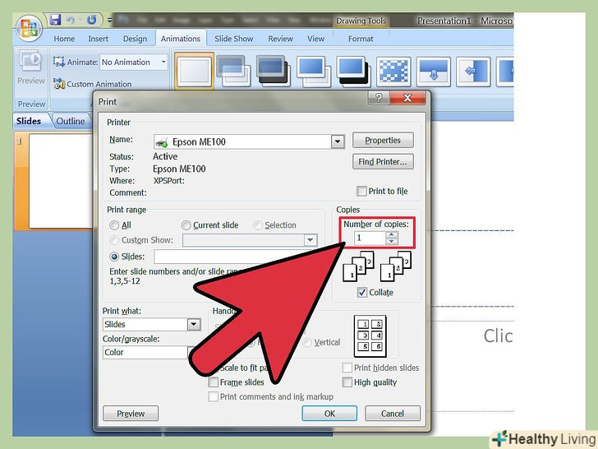Select the No Transition thumbnail

tap(194, 71)
